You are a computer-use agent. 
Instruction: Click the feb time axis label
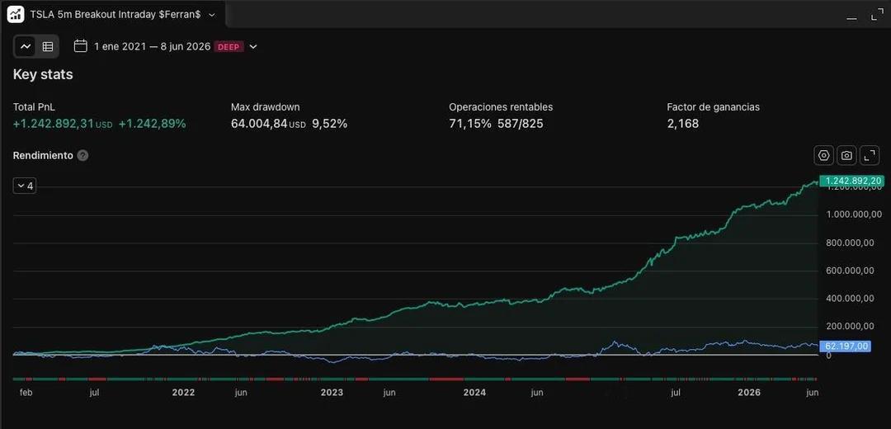(26, 393)
